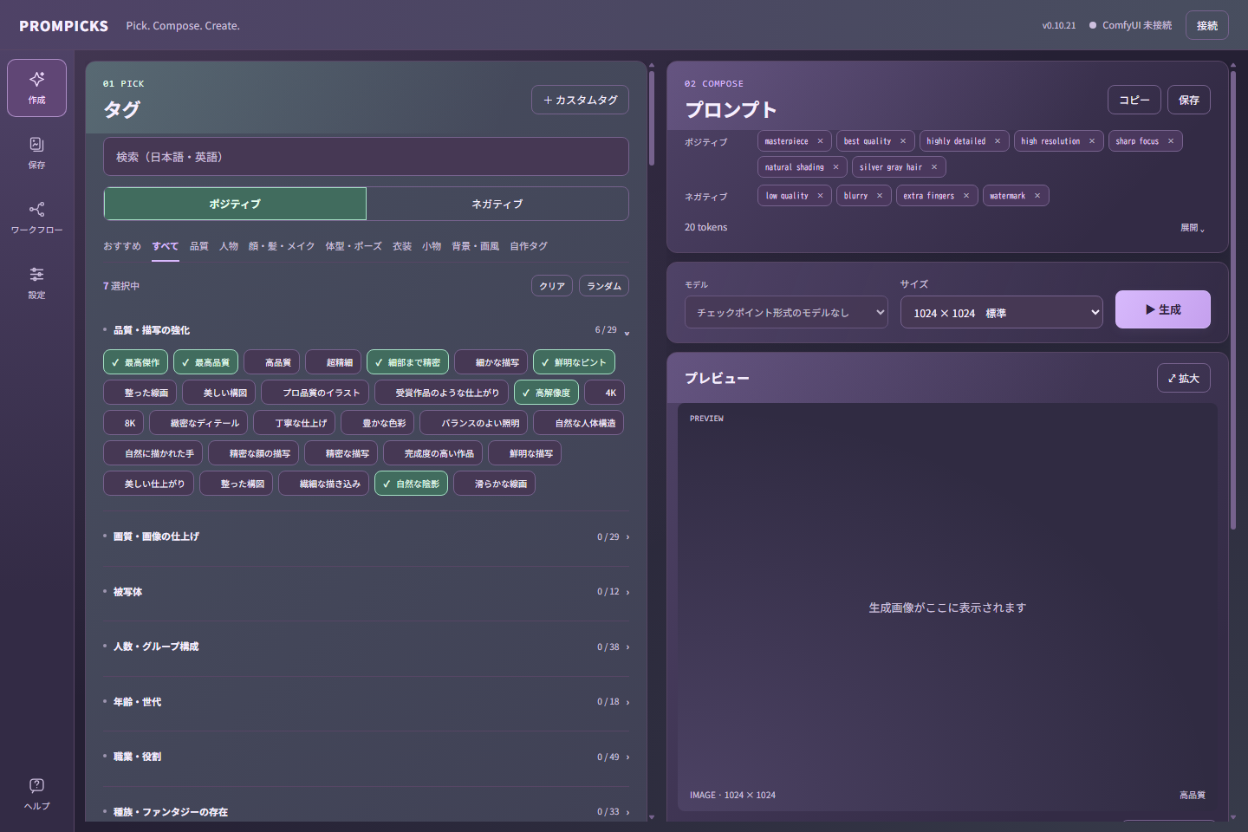Click the ランダム button
The height and width of the screenshot is (832, 1248).
(604, 286)
